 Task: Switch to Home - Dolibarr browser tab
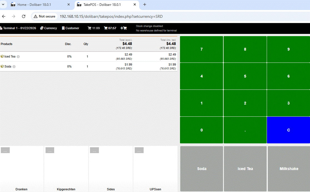tap(39, 4)
